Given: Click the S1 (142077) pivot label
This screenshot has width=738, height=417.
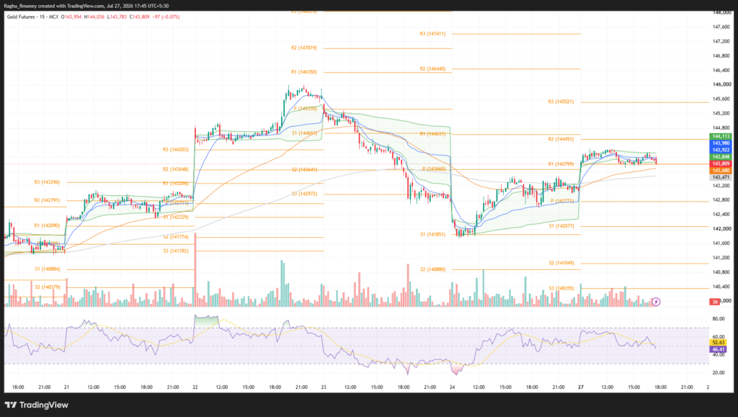Looking at the screenshot, I should (561, 226).
